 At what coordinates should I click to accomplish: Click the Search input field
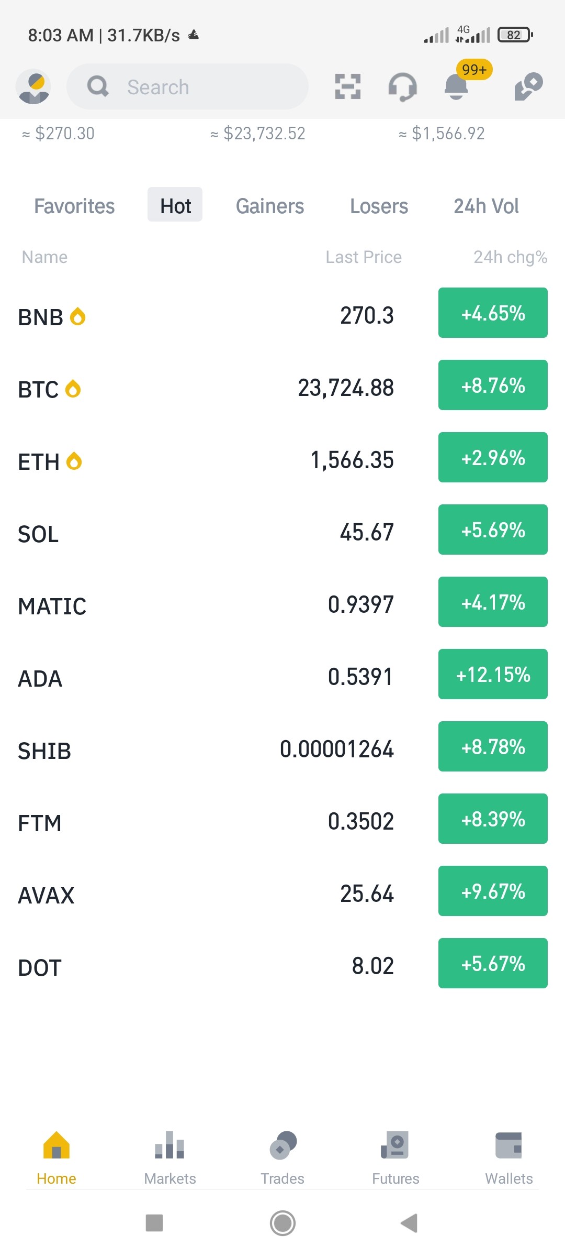coord(187,86)
